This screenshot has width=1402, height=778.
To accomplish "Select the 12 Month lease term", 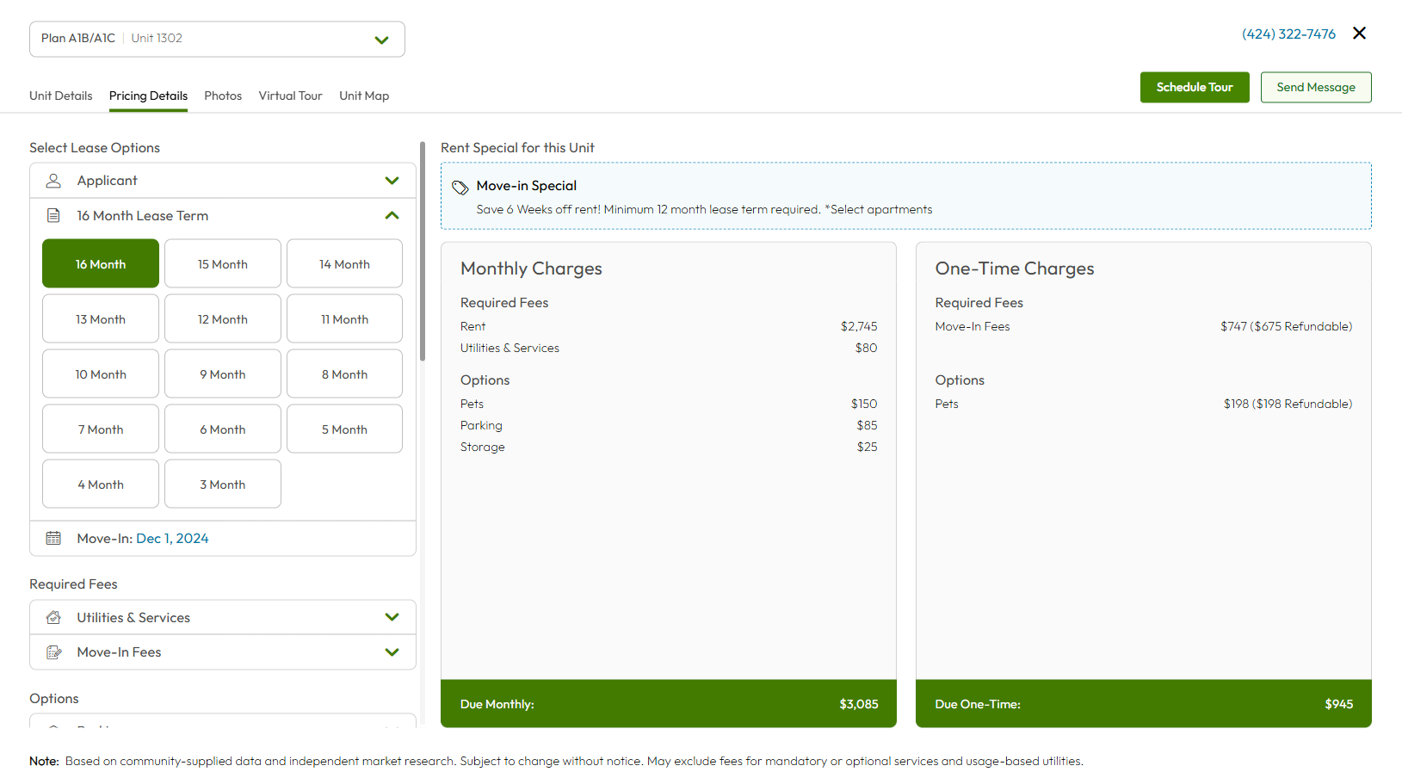I will click(222, 319).
